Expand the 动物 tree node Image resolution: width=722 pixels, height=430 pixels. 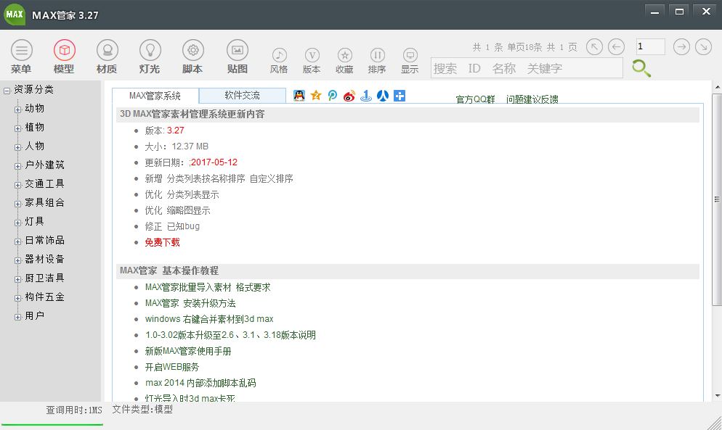click(x=18, y=109)
